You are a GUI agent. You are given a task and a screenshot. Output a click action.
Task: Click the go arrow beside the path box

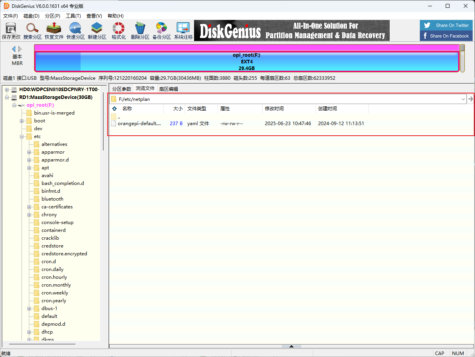tap(470, 99)
